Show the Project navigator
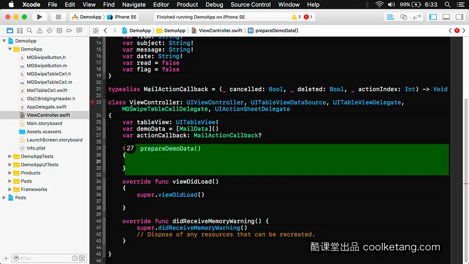The image size is (469, 264). (10, 31)
